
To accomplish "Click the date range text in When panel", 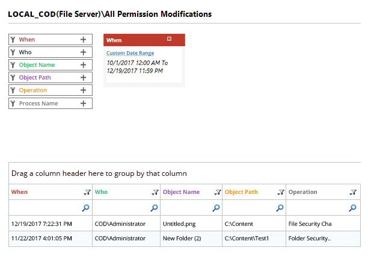I will [137, 67].
